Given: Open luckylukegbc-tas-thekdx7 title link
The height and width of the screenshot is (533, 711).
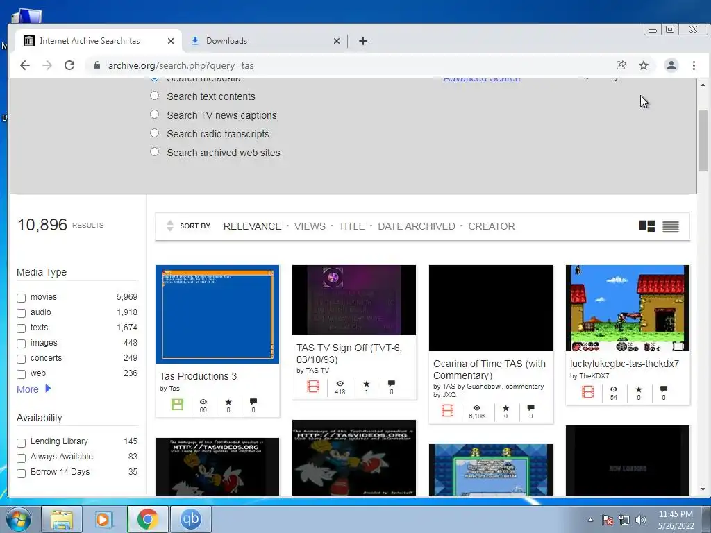Looking at the screenshot, I should (624, 364).
